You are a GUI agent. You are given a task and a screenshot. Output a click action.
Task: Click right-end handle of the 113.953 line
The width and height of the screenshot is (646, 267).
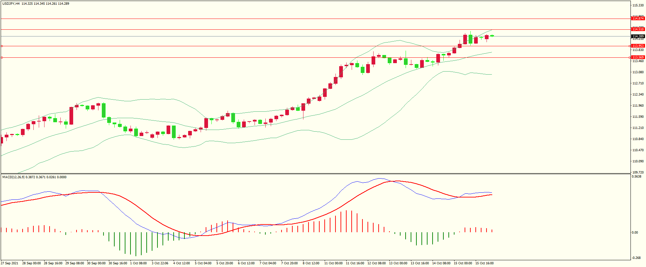[630, 46]
